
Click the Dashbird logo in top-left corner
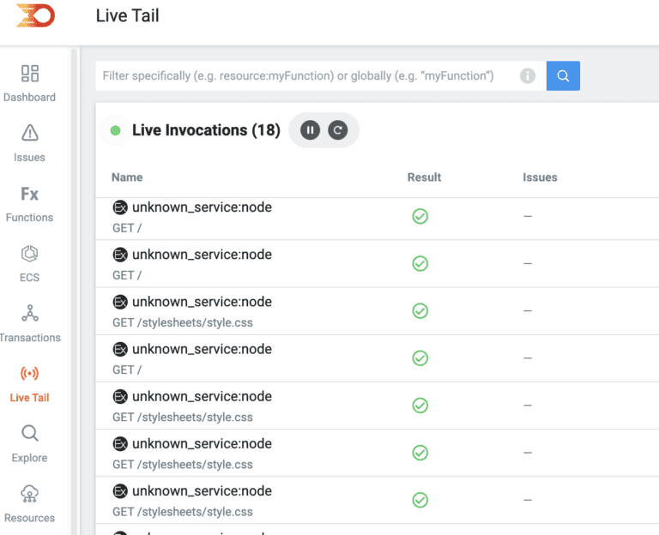(35, 15)
